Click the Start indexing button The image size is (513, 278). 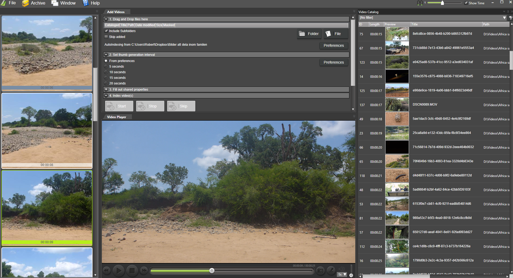(119, 106)
